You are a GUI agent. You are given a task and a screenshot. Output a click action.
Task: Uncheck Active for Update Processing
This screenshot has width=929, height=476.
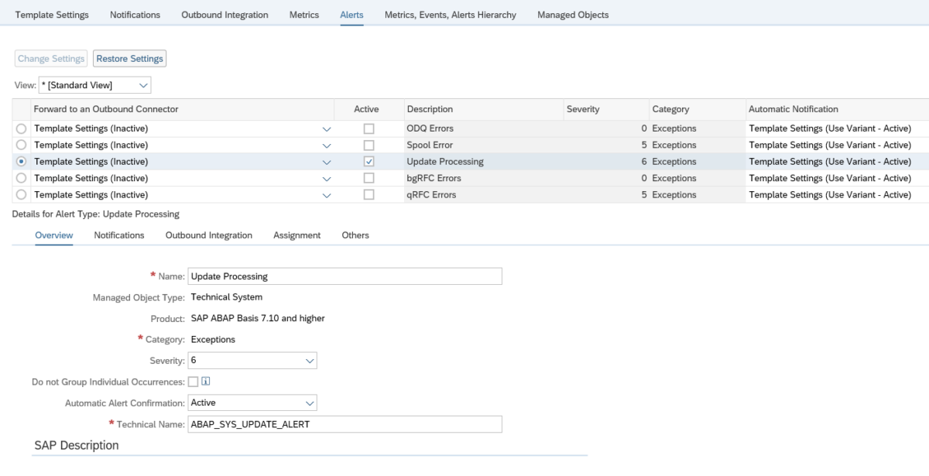369,161
